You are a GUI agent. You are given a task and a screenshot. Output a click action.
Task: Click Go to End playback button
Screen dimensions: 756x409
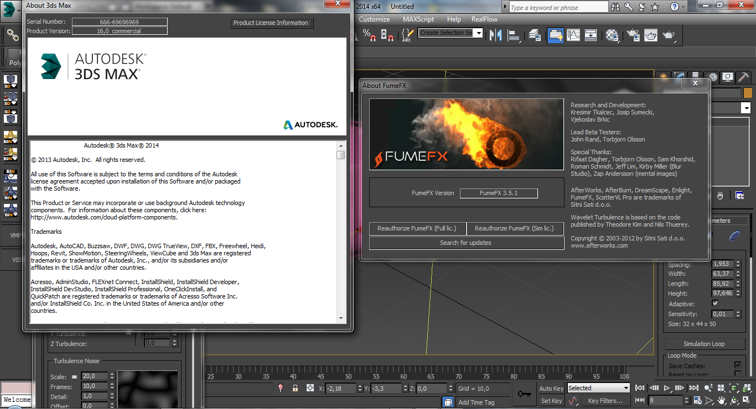pos(694,388)
